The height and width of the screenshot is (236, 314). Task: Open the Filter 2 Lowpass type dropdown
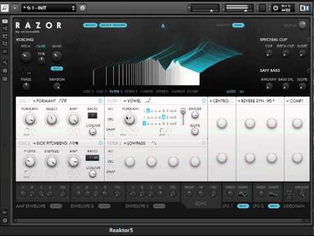point(134,143)
